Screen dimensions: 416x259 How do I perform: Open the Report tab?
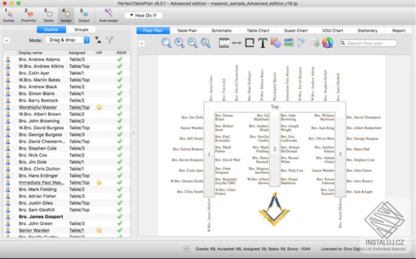tap(399, 30)
